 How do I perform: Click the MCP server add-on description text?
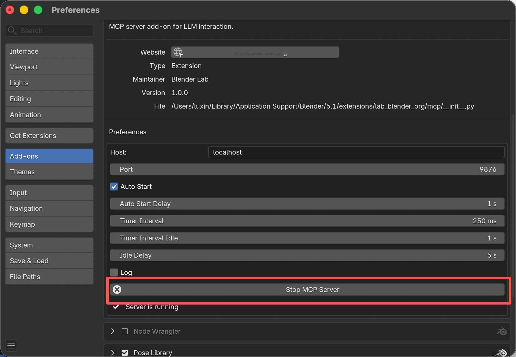(171, 26)
